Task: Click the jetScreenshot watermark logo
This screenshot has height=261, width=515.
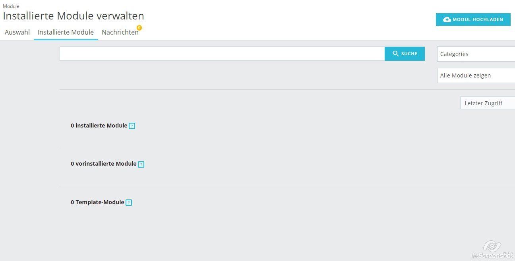Action: 492,250
